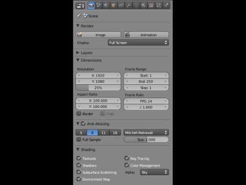Open Material sphere tab
Viewport: 246px width, 185px height.
tap(143, 6)
